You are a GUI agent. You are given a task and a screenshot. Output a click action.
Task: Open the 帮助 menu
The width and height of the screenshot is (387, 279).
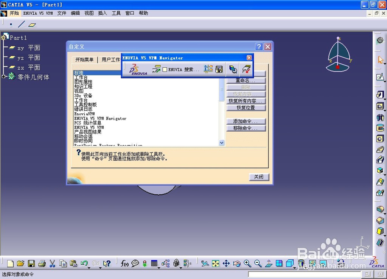click(x=144, y=13)
